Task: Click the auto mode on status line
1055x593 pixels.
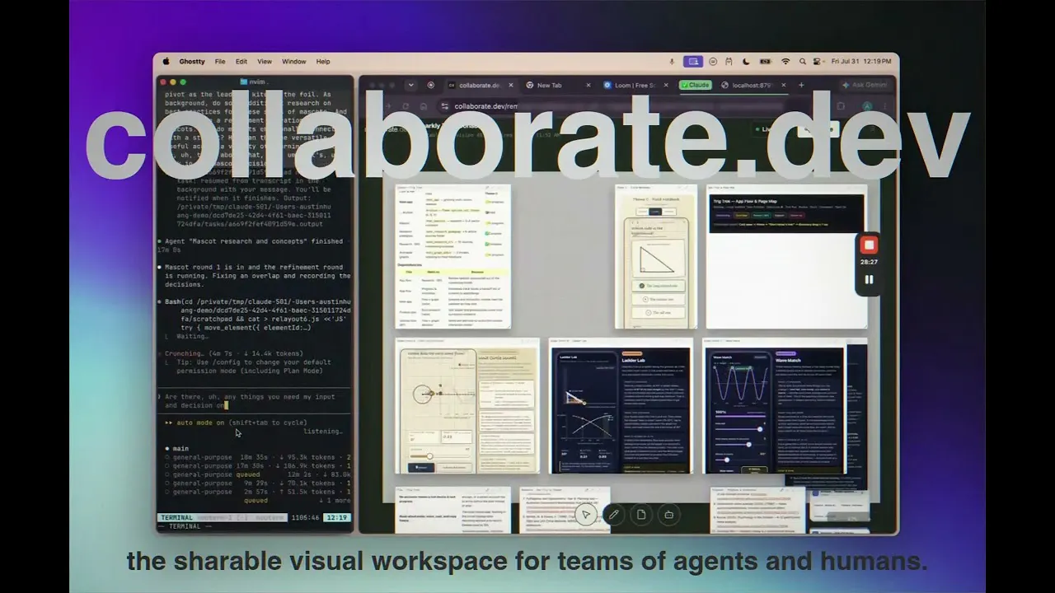Action: [237, 423]
